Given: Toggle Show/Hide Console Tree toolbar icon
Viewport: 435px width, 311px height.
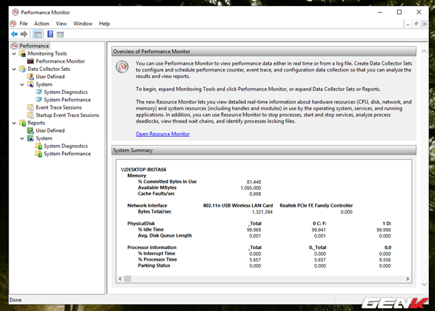Looking at the screenshot, I should [37, 34].
